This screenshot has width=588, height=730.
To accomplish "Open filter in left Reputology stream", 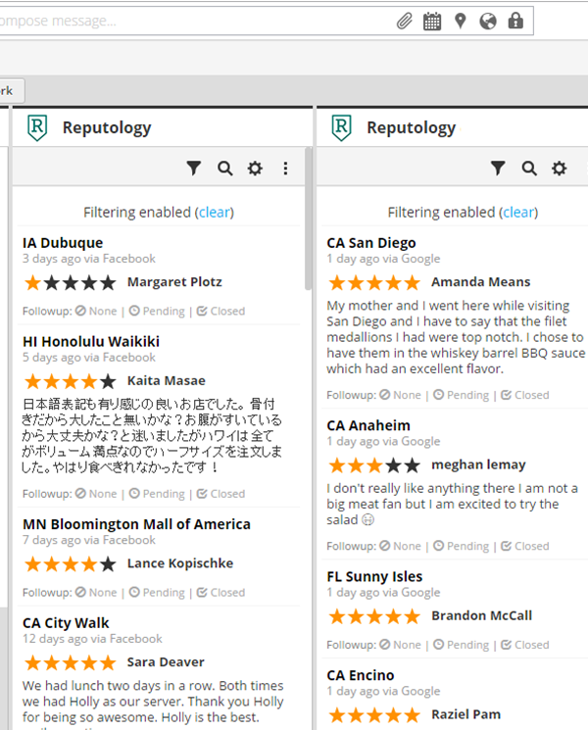I will pyautogui.click(x=194, y=169).
